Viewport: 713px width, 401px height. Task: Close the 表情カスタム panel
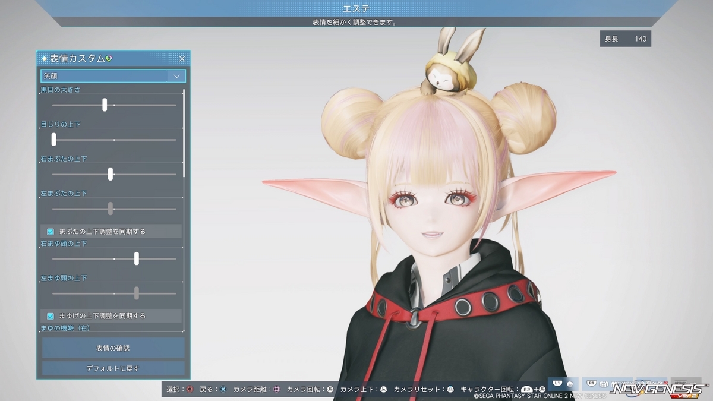[182, 58]
